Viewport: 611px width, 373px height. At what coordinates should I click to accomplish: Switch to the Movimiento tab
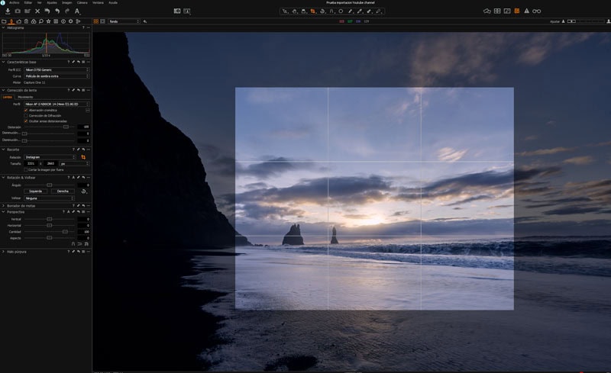pyautogui.click(x=24, y=97)
